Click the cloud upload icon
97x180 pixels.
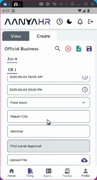84,160
